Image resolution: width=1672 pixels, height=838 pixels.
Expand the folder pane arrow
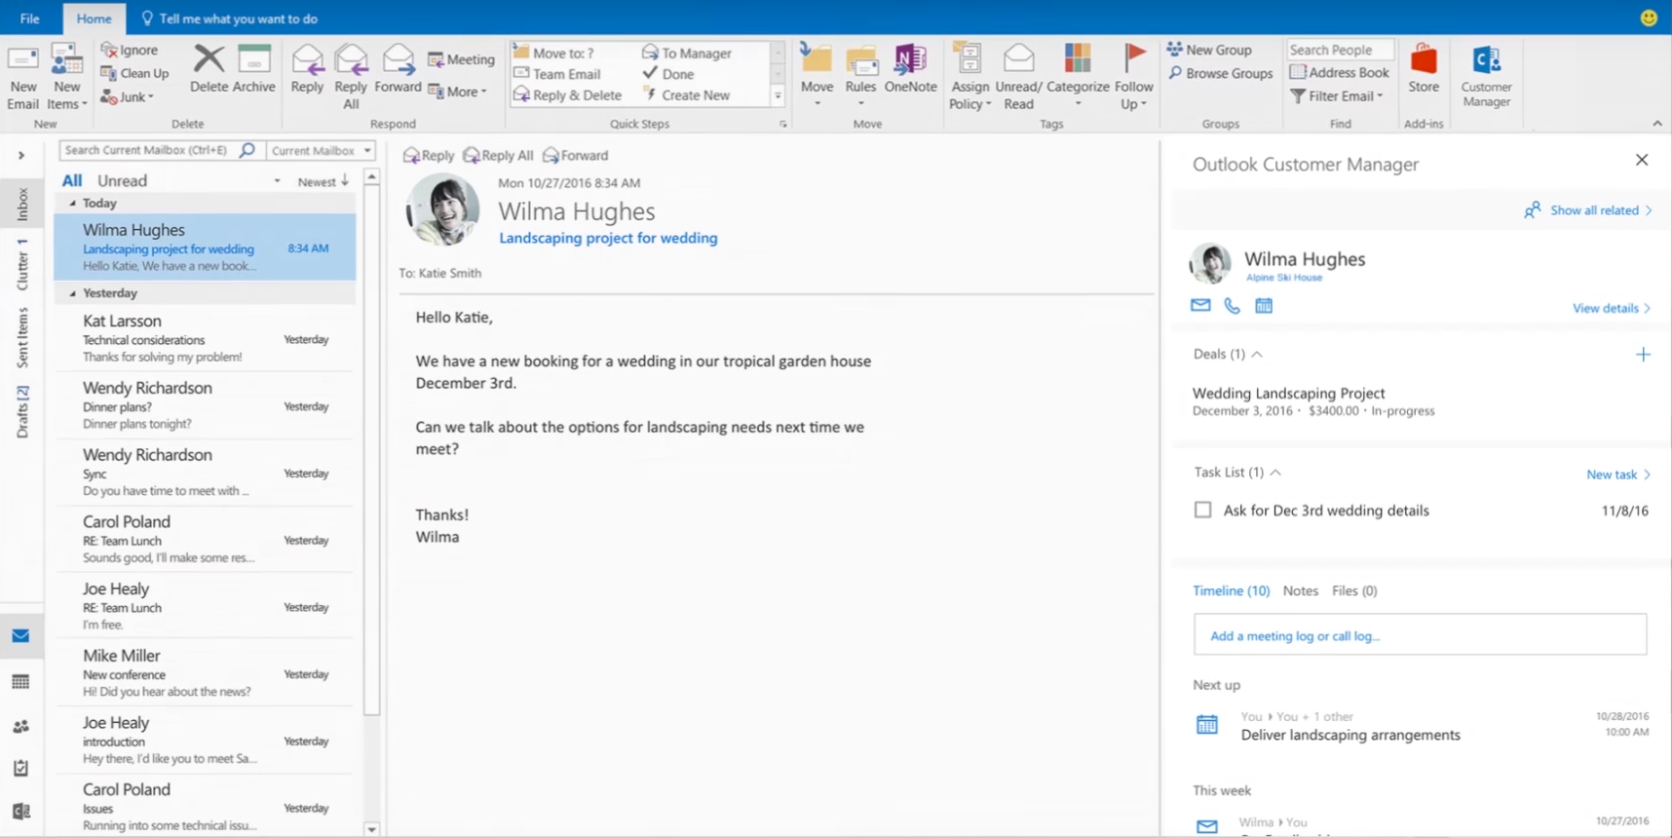point(20,155)
